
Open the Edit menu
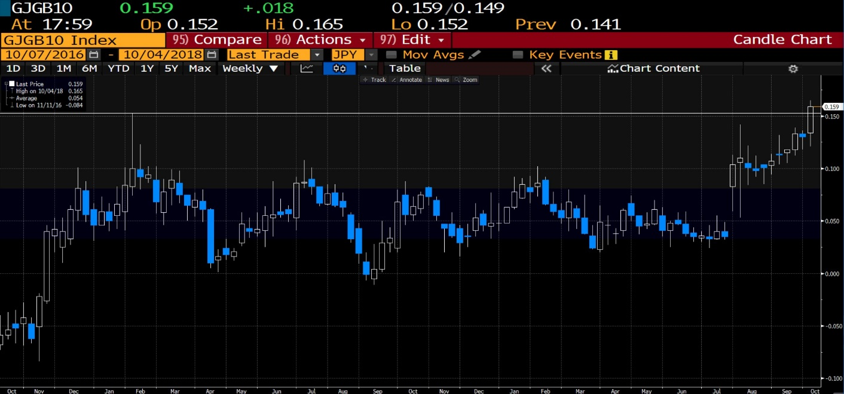tap(412, 39)
